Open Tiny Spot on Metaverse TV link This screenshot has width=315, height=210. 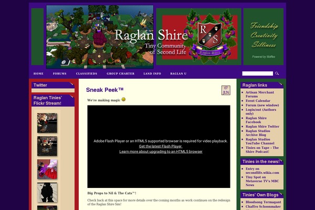pos(262,181)
